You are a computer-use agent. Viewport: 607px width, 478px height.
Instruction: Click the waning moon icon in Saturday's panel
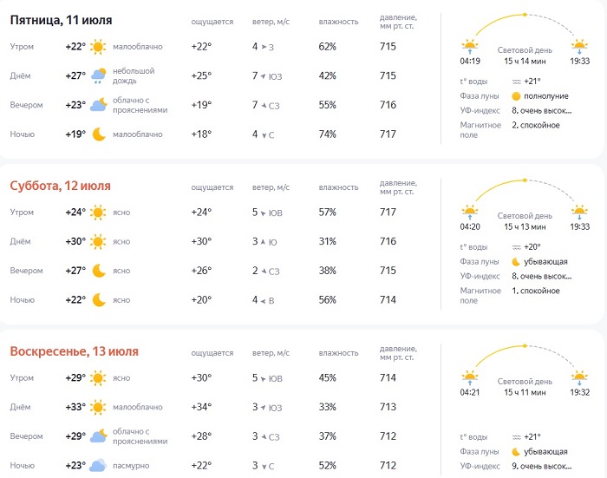[x=516, y=261]
